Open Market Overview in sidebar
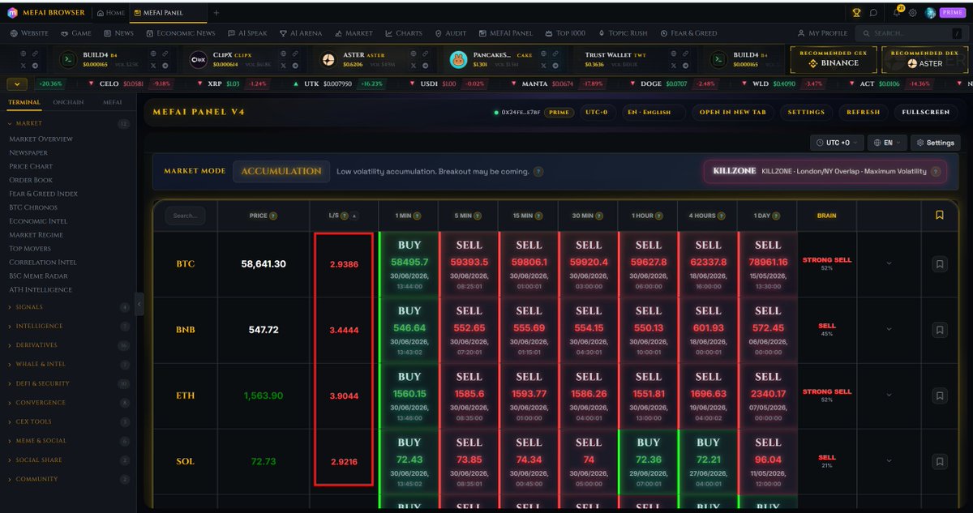The width and height of the screenshot is (973, 513). click(41, 139)
